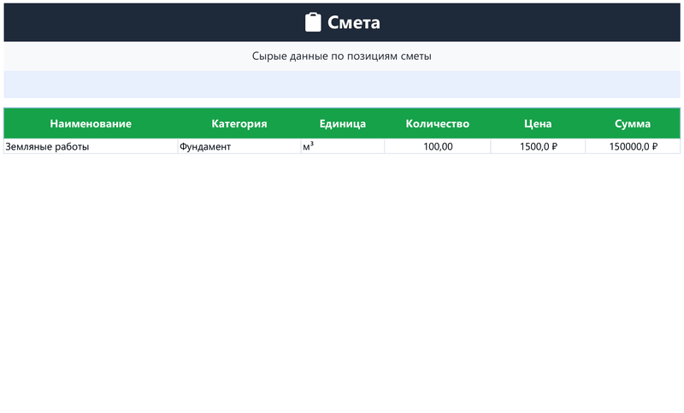The width and height of the screenshot is (684, 413).
Task: Click the Цена column header
Action: [538, 123]
